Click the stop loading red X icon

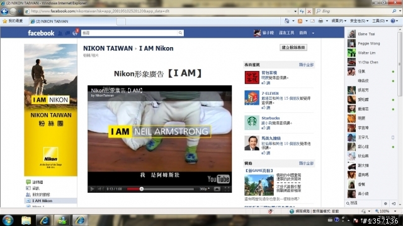click(x=309, y=11)
